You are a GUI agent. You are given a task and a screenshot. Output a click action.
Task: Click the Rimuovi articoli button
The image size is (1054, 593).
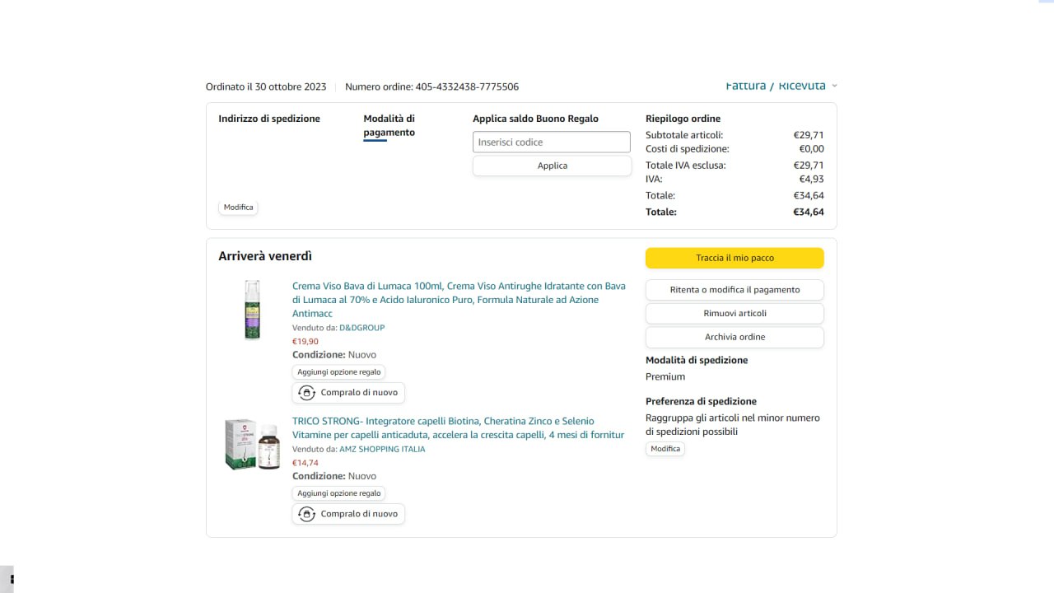click(x=735, y=313)
